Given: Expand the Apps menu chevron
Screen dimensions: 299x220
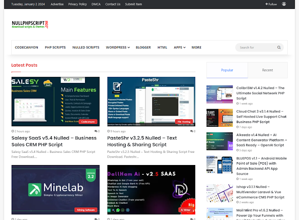Looking at the screenshot, I should [185, 48].
